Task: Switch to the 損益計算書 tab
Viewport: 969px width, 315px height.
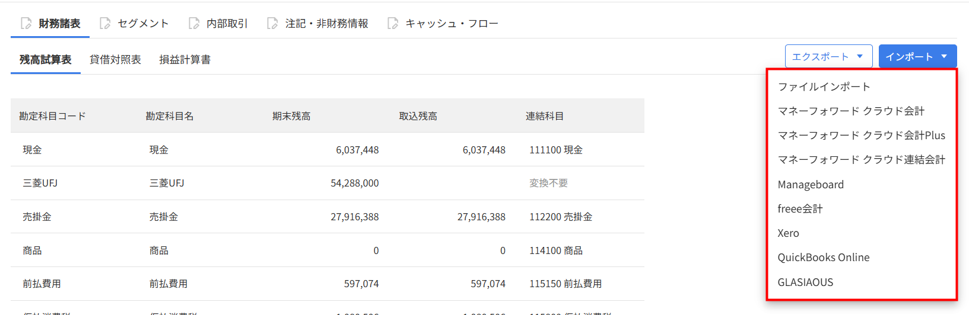Action: [x=185, y=60]
